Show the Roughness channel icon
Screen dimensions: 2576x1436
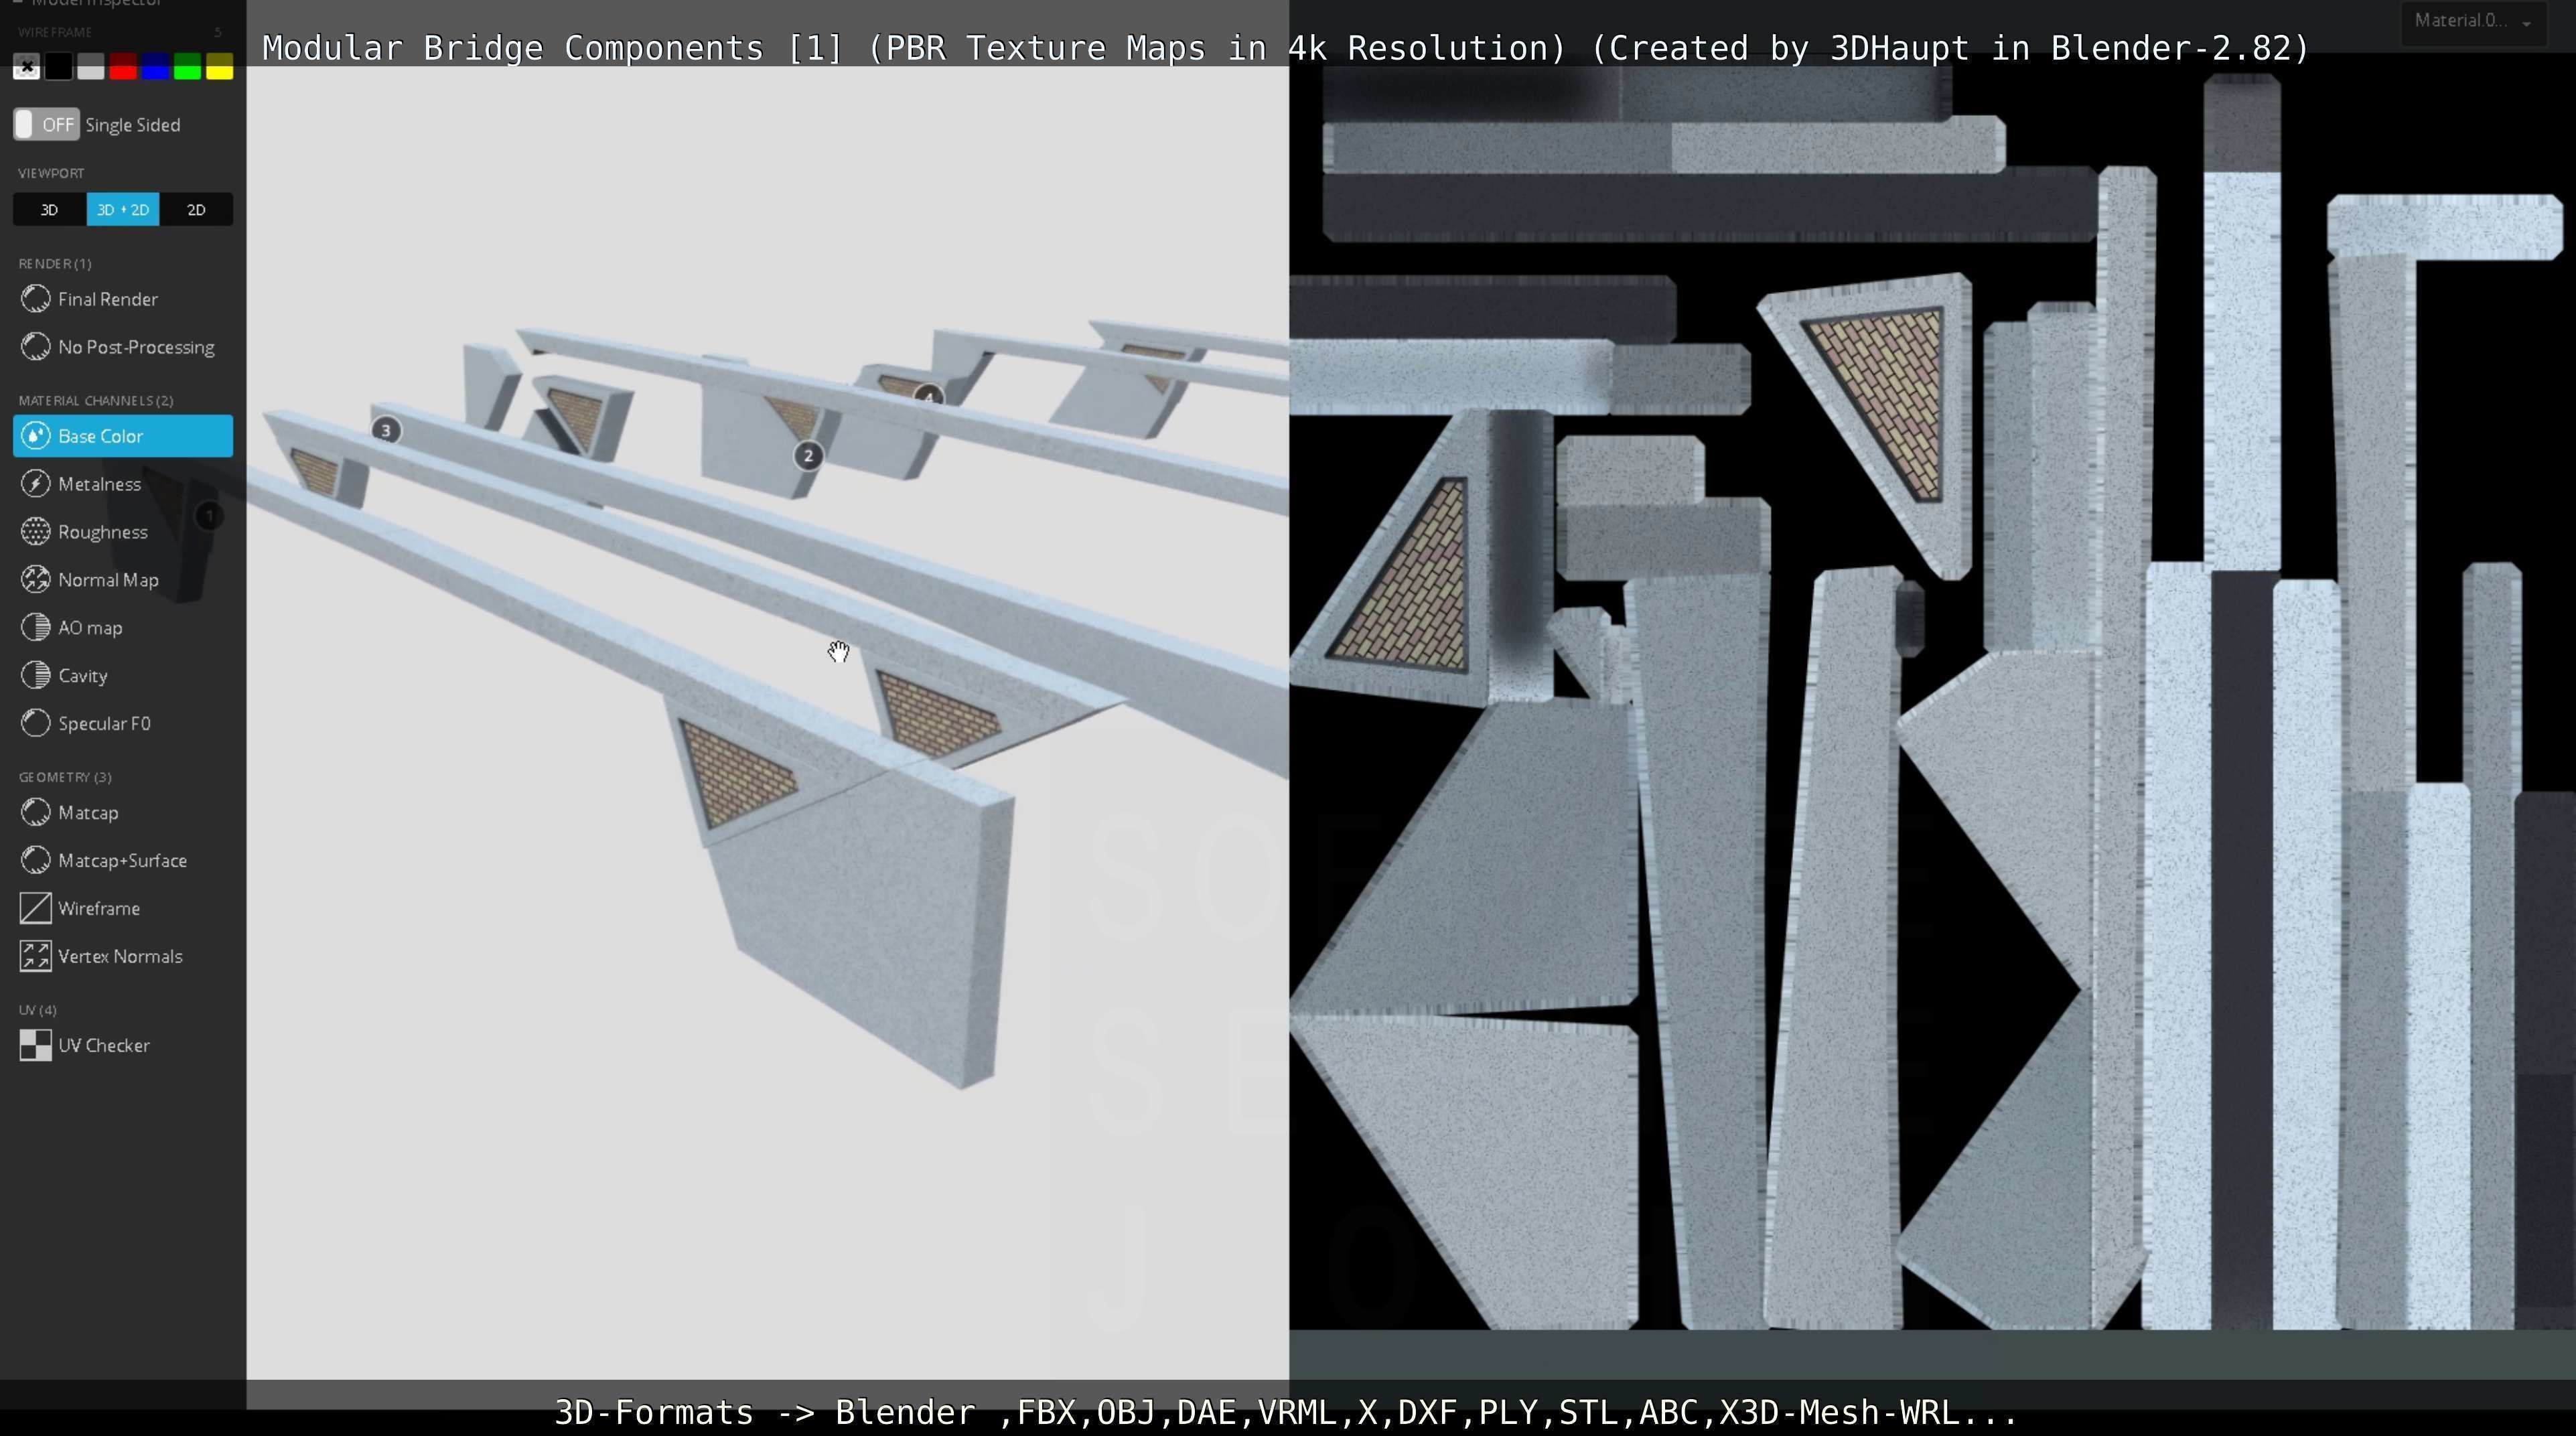[x=36, y=532]
